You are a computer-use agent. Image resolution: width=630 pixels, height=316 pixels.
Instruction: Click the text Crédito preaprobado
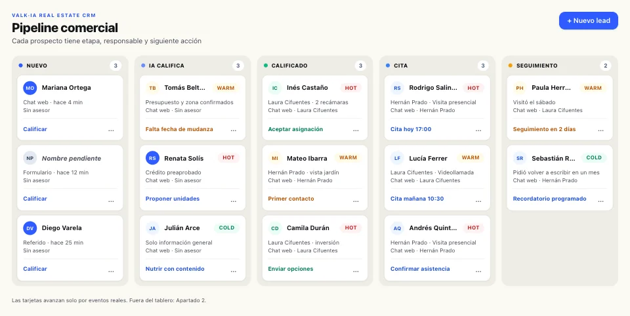click(173, 172)
